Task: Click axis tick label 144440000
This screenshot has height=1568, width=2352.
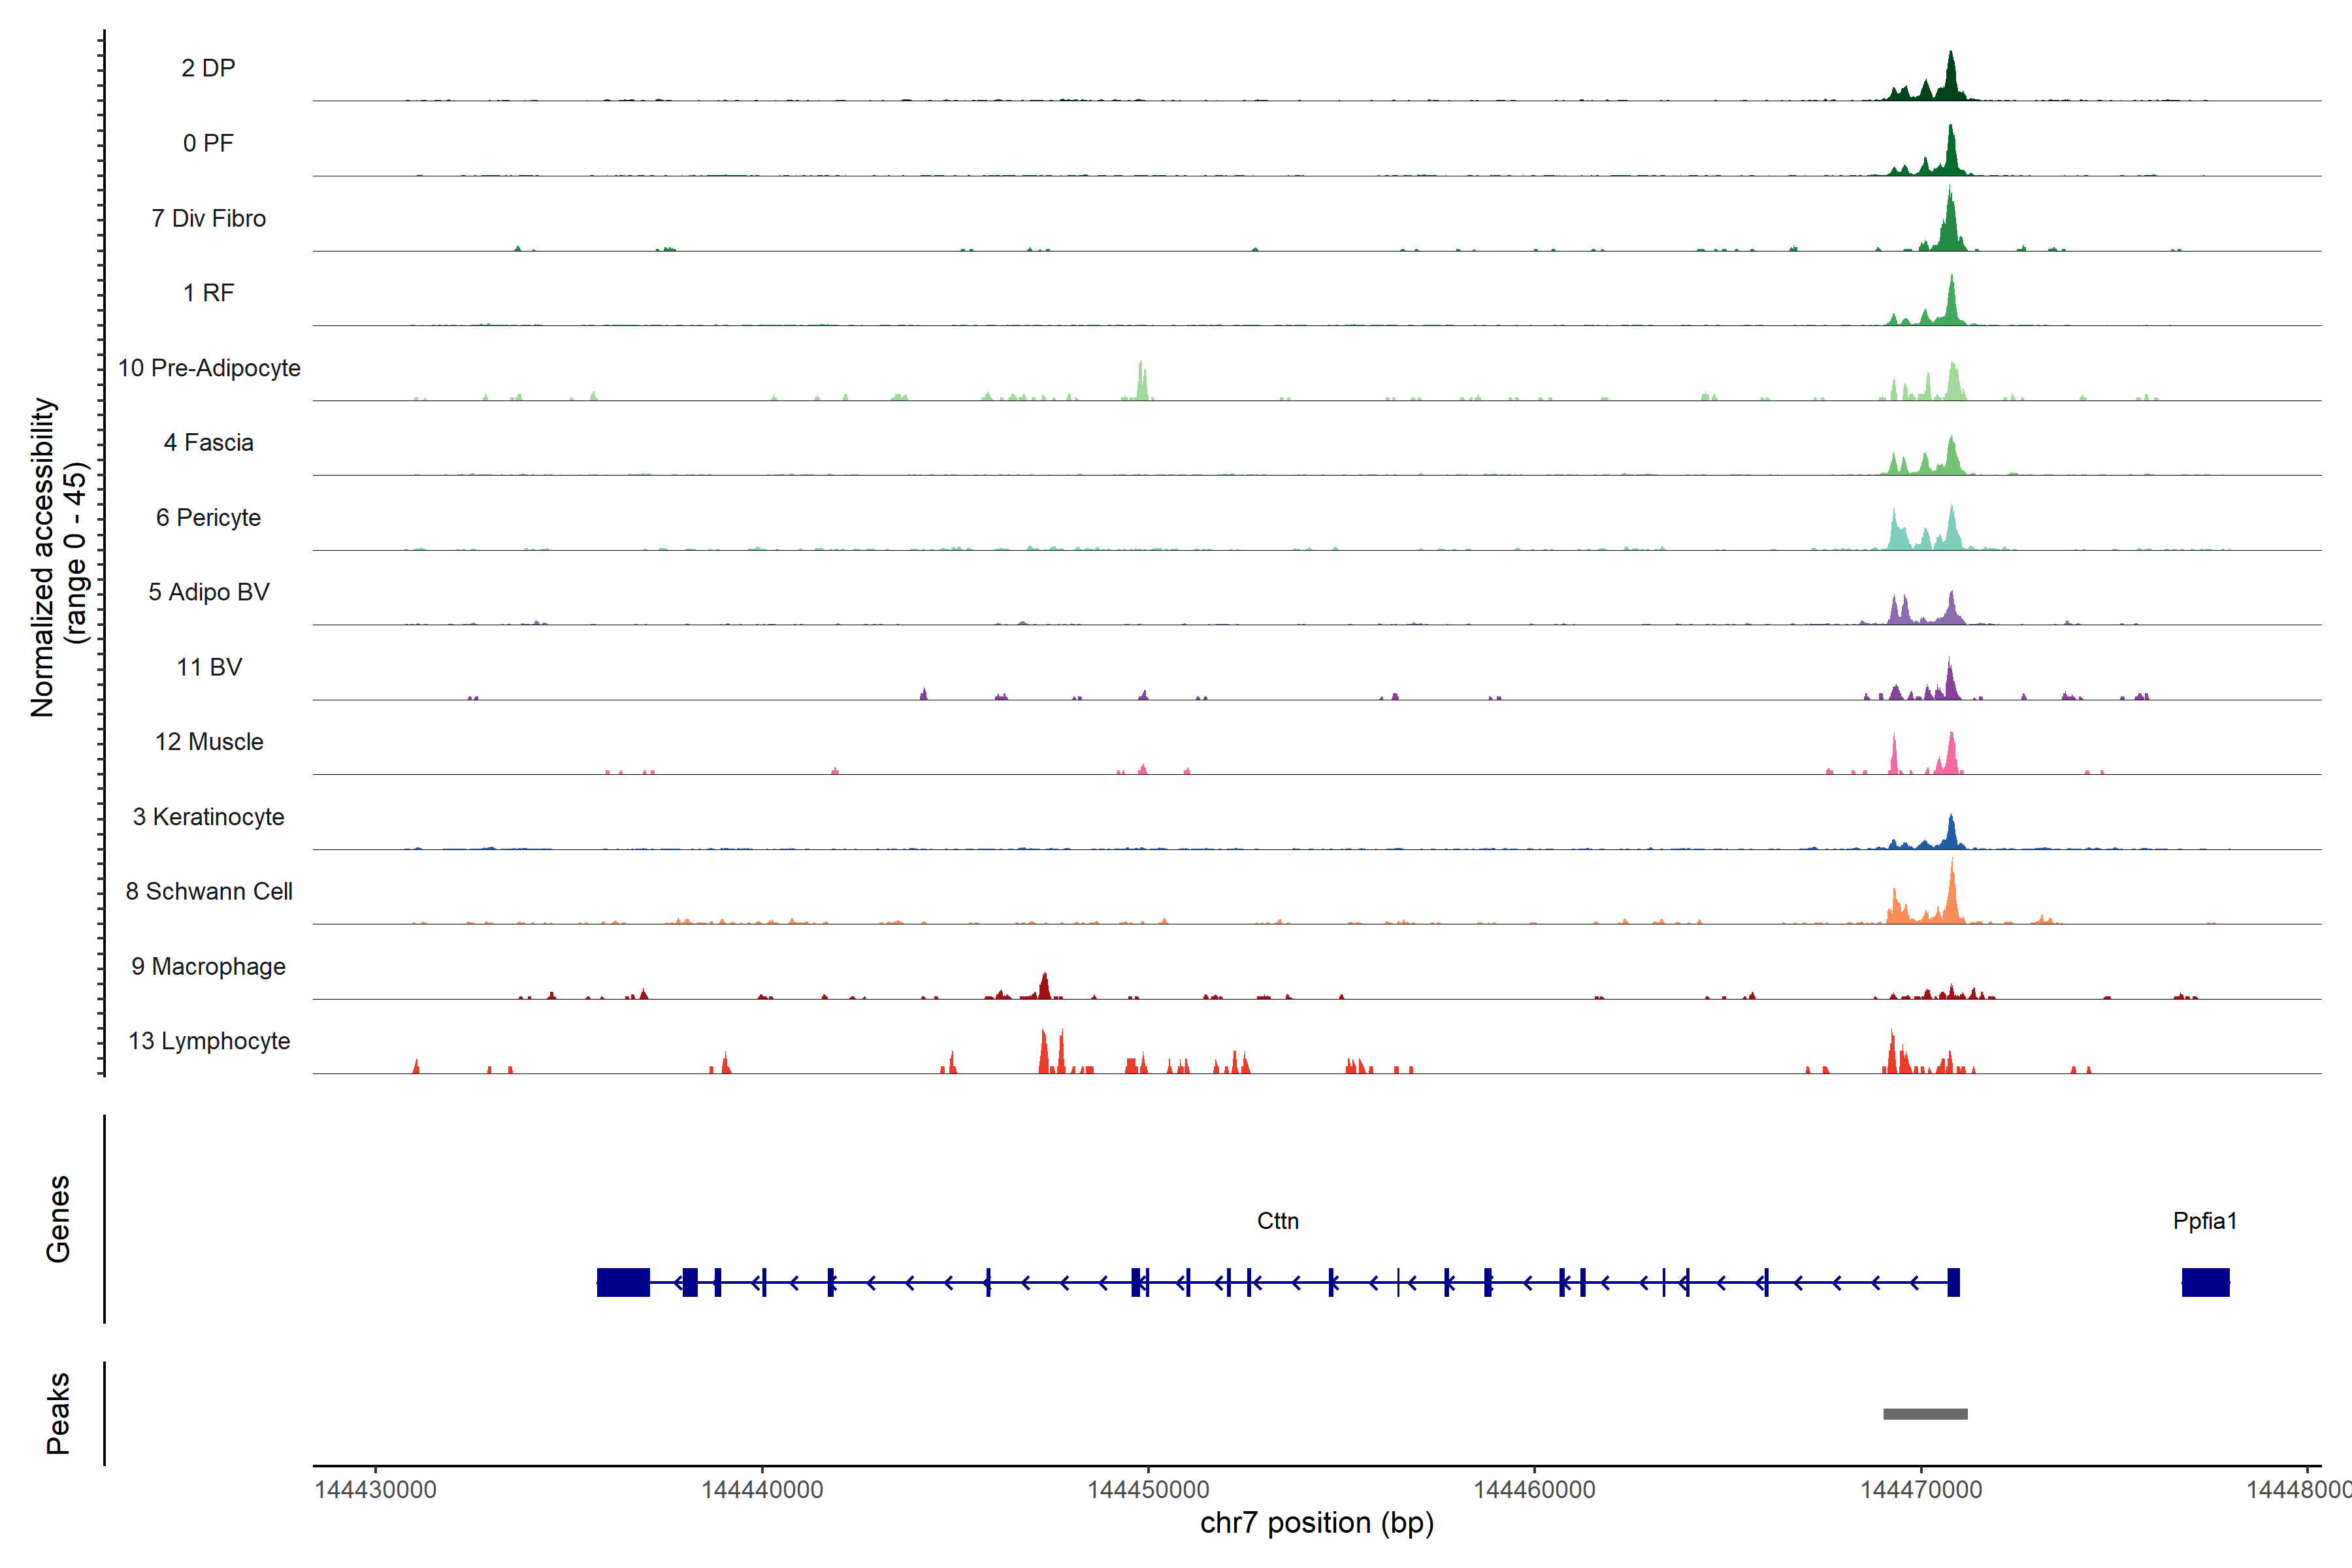Action: pos(762,1489)
